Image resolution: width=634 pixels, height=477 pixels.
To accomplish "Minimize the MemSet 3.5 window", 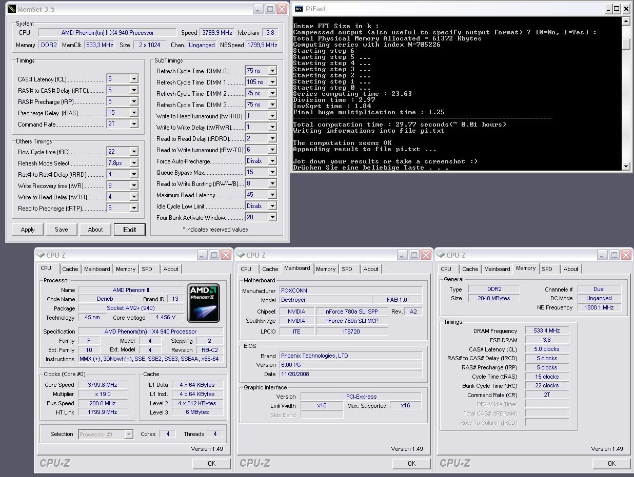I will (x=259, y=9).
